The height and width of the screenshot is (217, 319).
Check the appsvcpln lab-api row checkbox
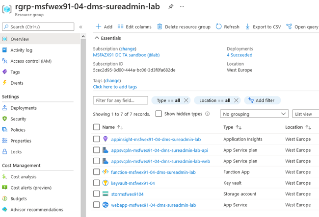[x=96, y=150]
